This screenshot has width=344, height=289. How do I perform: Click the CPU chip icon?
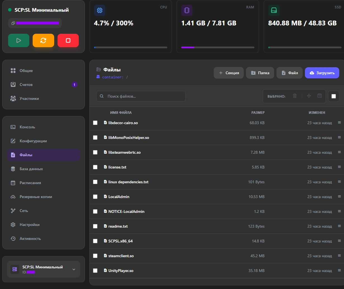(100, 10)
